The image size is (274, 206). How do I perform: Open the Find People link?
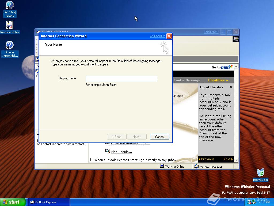click(x=122, y=152)
